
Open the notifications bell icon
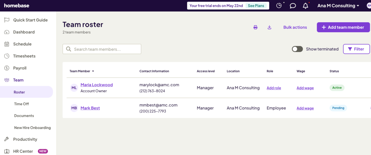click(x=305, y=6)
